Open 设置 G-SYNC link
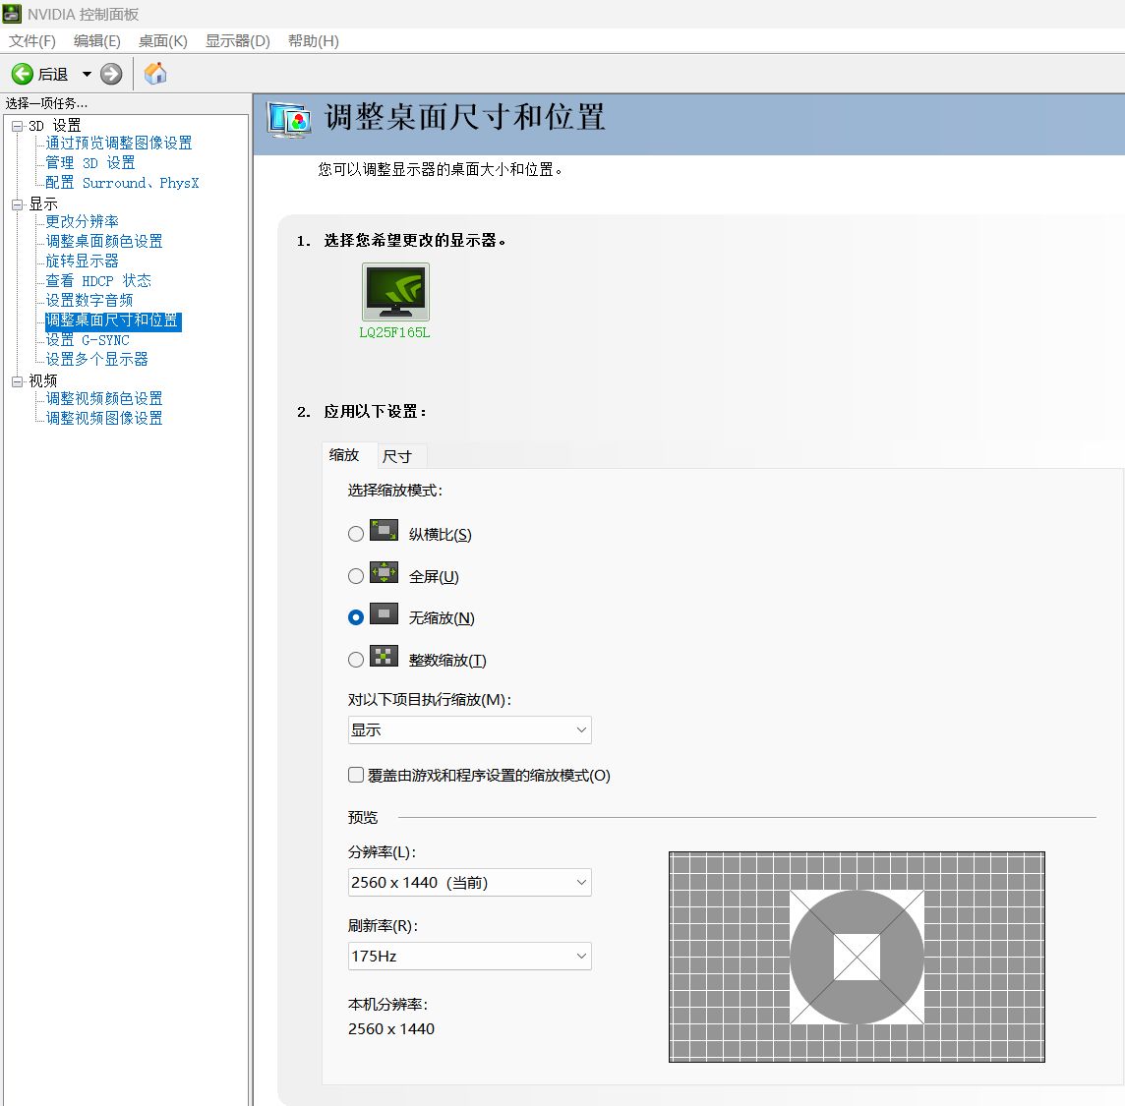 point(88,340)
